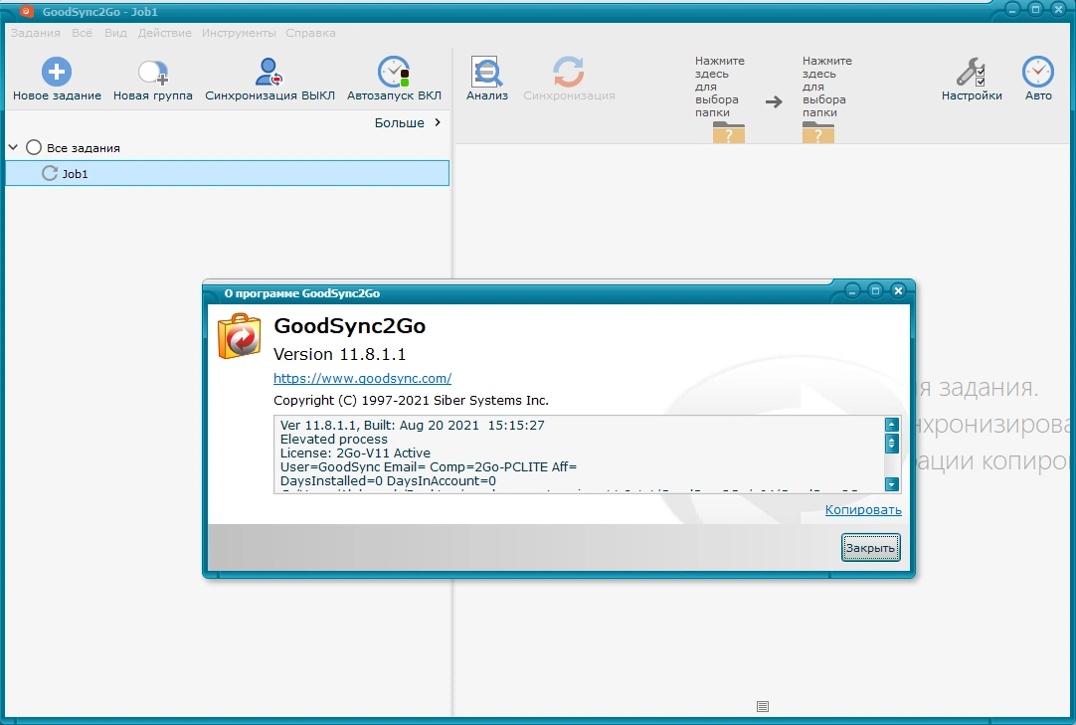Select the Все задания radio circle
Viewport: 1076px width, 725px height.
tap(34, 147)
